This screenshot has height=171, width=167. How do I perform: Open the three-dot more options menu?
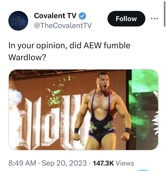pyautogui.click(x=154, y=19)
